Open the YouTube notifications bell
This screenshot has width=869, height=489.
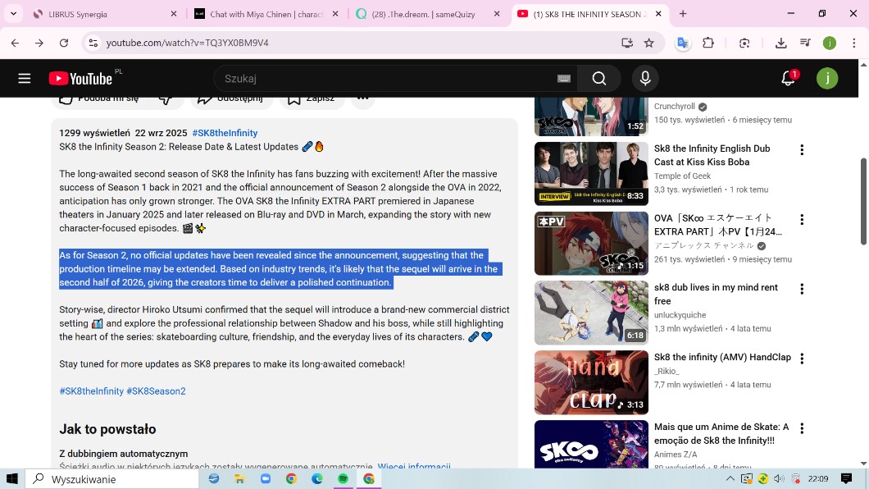click(x=788, y=79)
